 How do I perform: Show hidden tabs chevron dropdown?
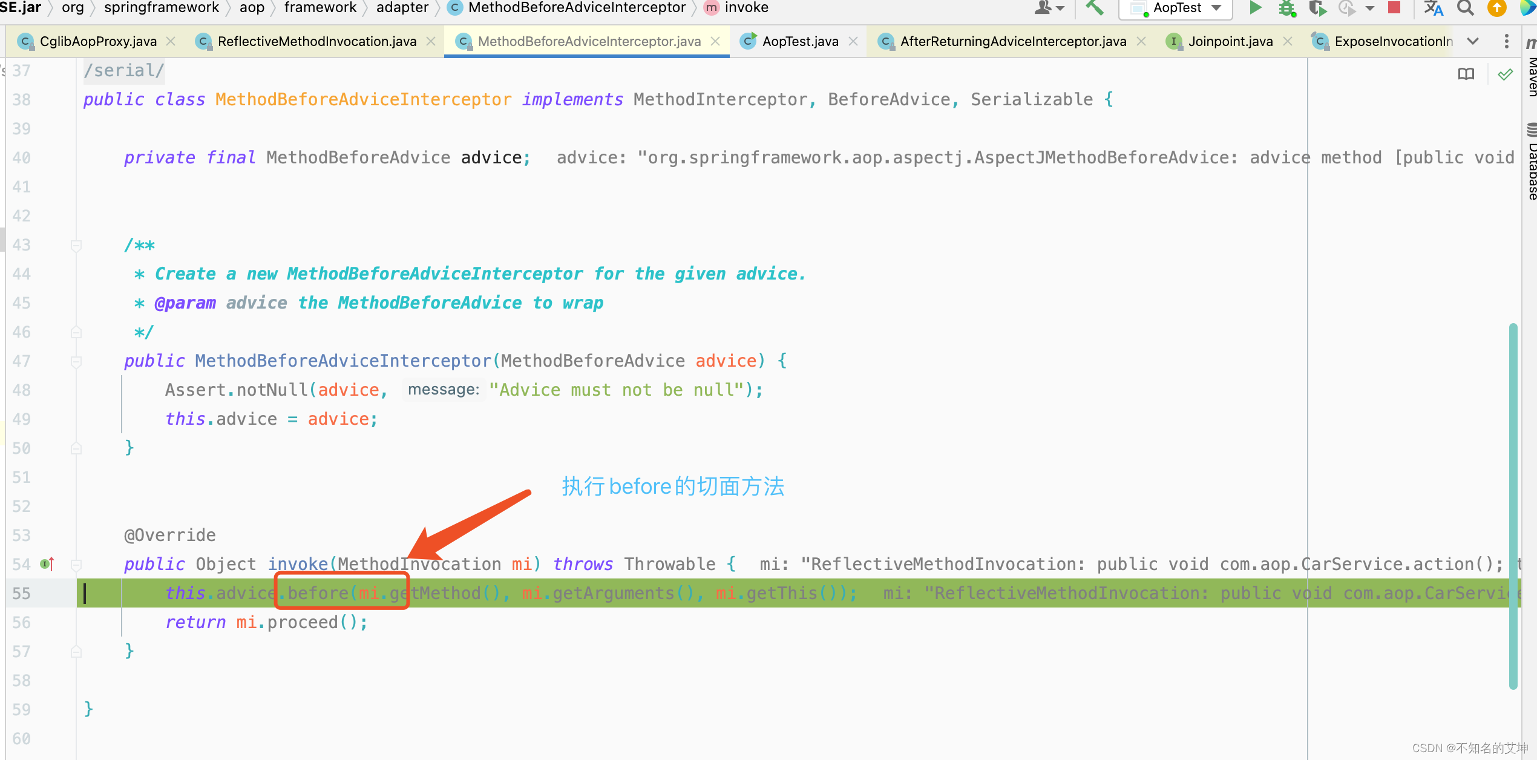coord(1473,41)
